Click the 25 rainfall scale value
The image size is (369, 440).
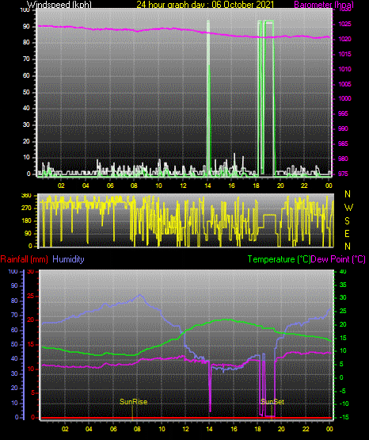(x=31, y=296)
